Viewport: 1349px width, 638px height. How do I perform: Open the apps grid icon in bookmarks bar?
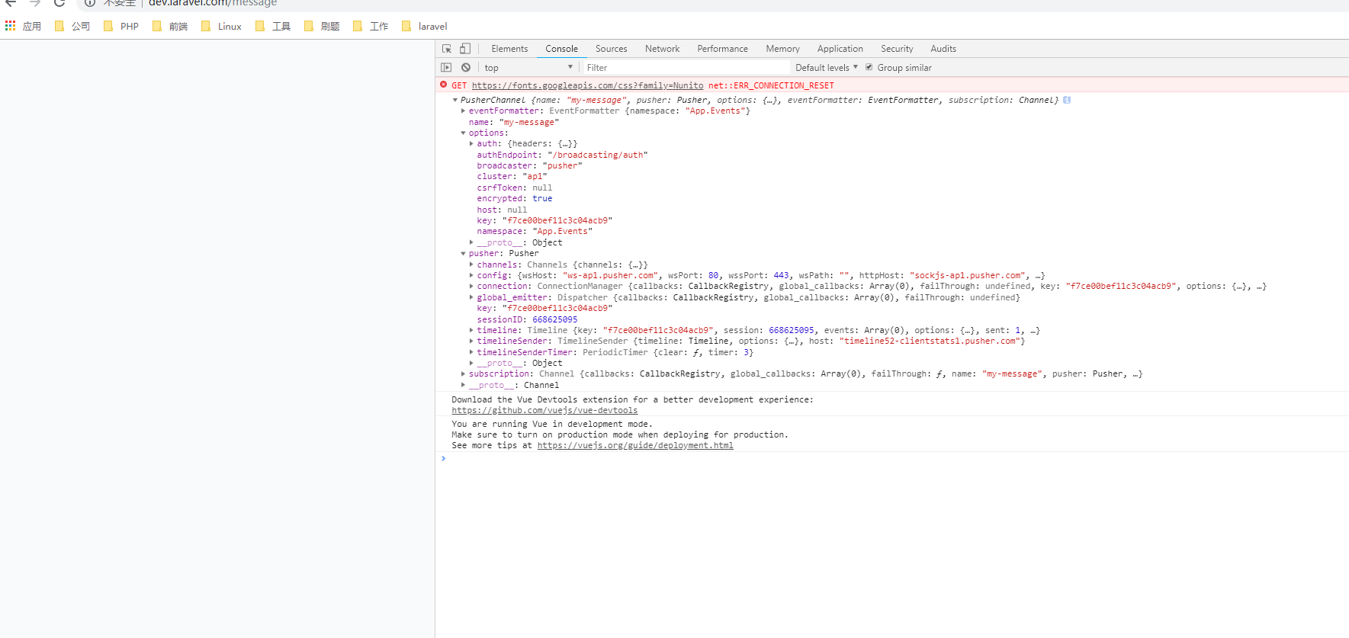tap(10, 26)
